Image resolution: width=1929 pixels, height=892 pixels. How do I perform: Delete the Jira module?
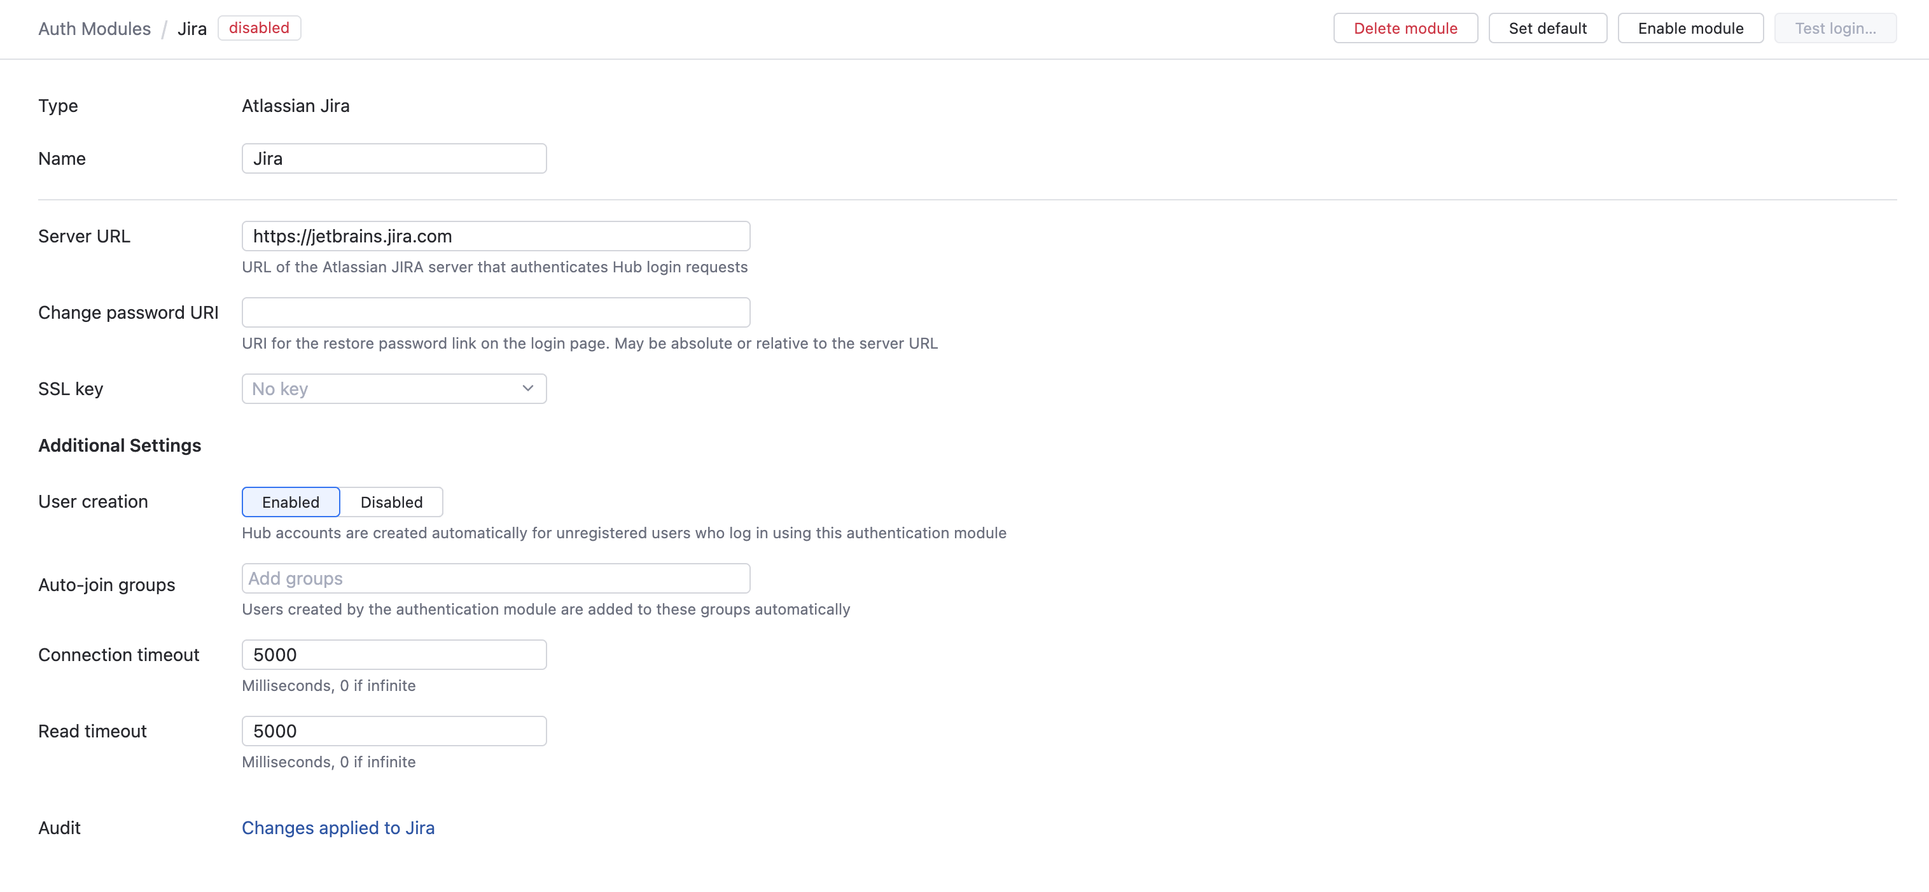tap(1405, 28)
